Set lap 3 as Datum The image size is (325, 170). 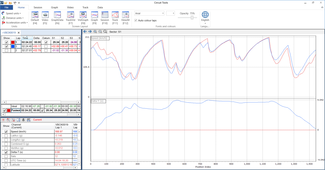[x=46, y=47]
